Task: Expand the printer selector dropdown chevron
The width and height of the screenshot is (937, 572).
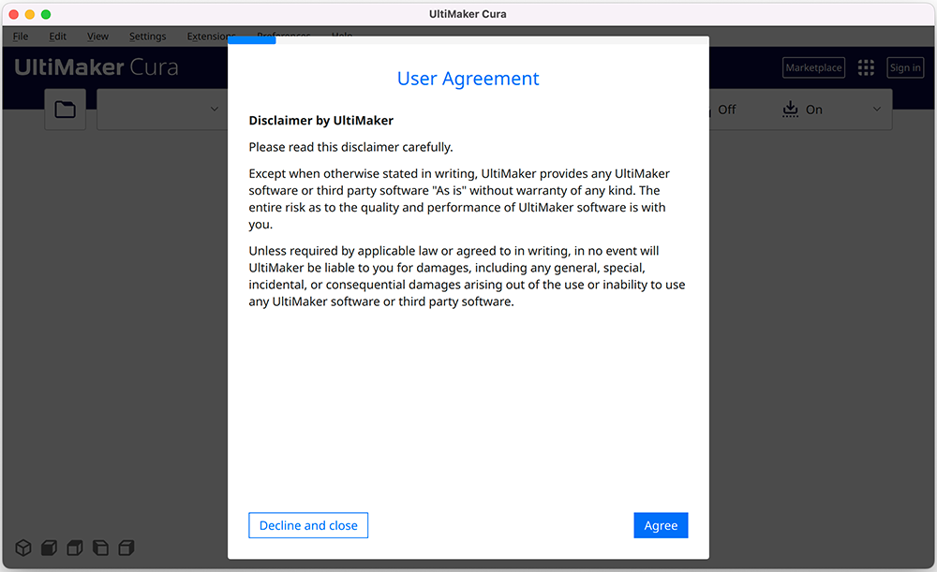Action: (x=214, y=110)
